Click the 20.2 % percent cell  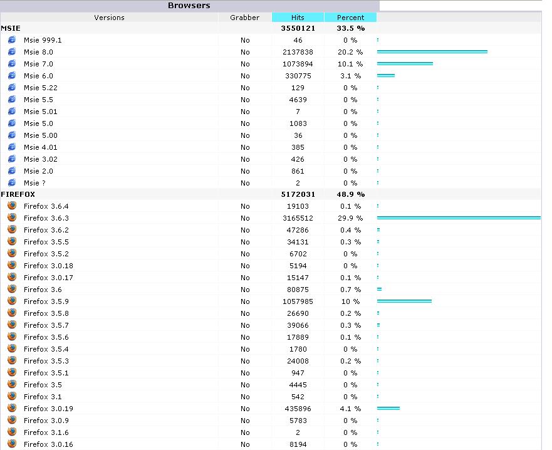pyautogui.click(x=350, y=52)
